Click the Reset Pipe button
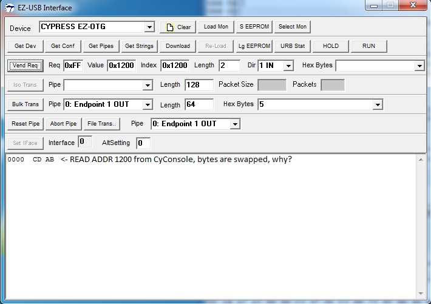Viewport: 431px width, 304px height. click(25, 124)
